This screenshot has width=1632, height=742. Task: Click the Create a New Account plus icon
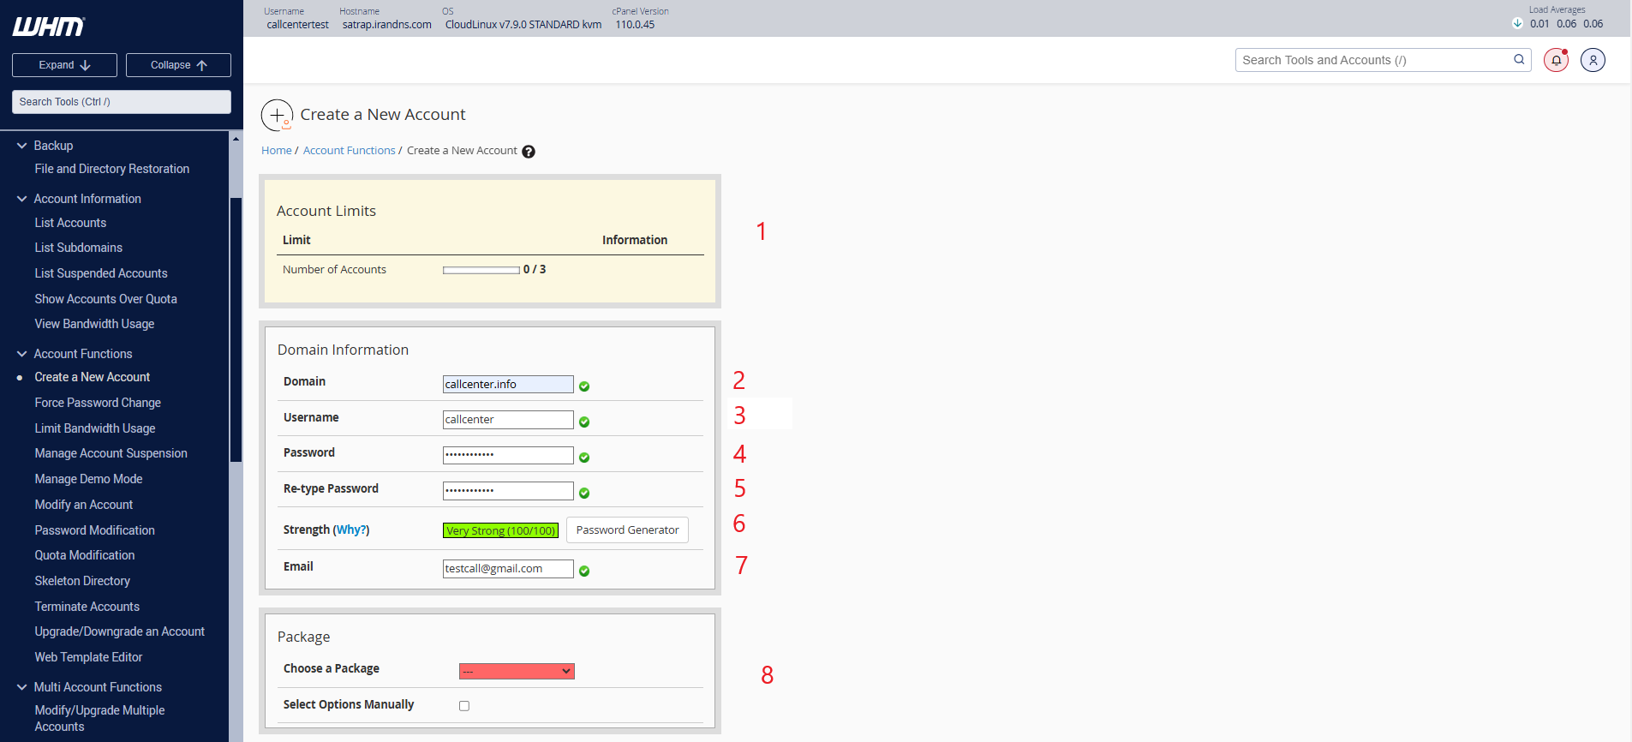click(x=277, y=115)
